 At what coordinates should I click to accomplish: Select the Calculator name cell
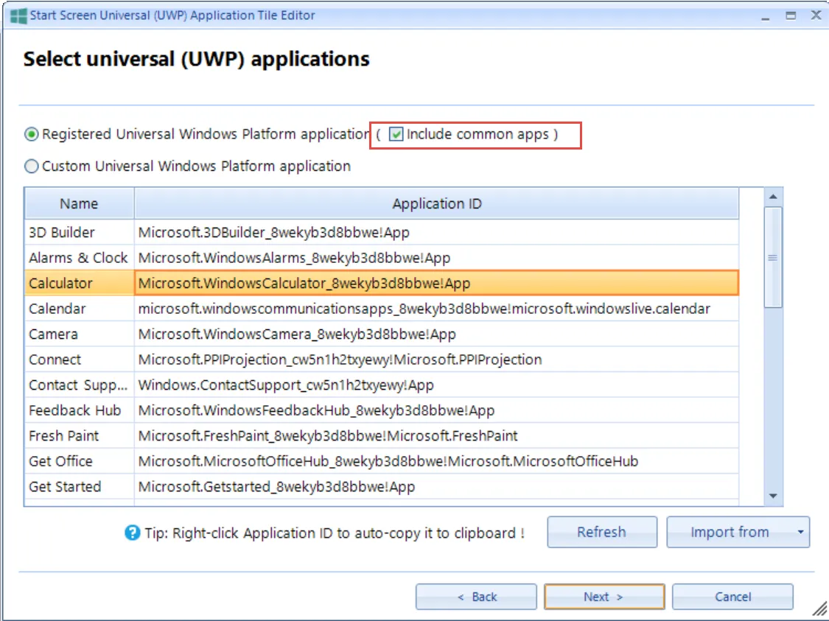pyautogui.click(x=80, y=283)
